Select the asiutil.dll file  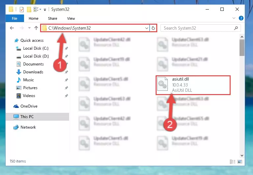[193, 85]
